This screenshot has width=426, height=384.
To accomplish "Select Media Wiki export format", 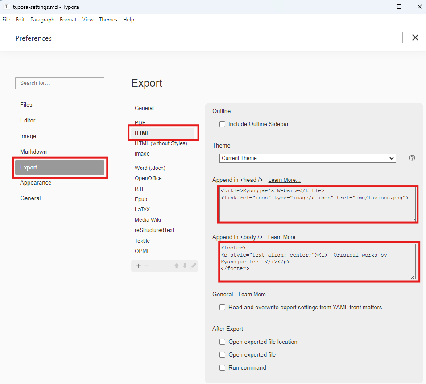I will click(148, 220).
